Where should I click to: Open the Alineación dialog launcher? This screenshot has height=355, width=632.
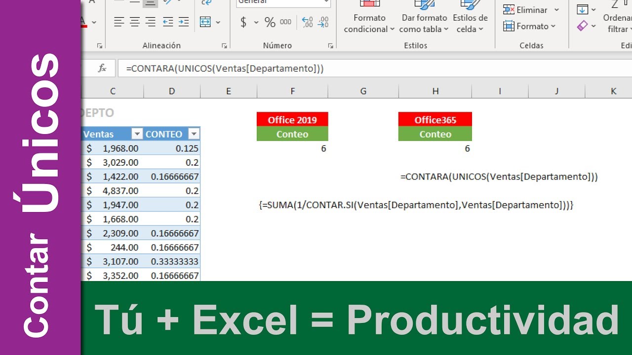click(x=224, y=46)
